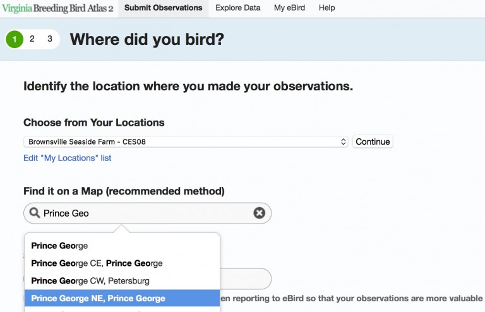The height and width of the screenshot is (312, 485).
Task: Choose Prince George CE, Prince George suggestion
Action: point(97,263)
